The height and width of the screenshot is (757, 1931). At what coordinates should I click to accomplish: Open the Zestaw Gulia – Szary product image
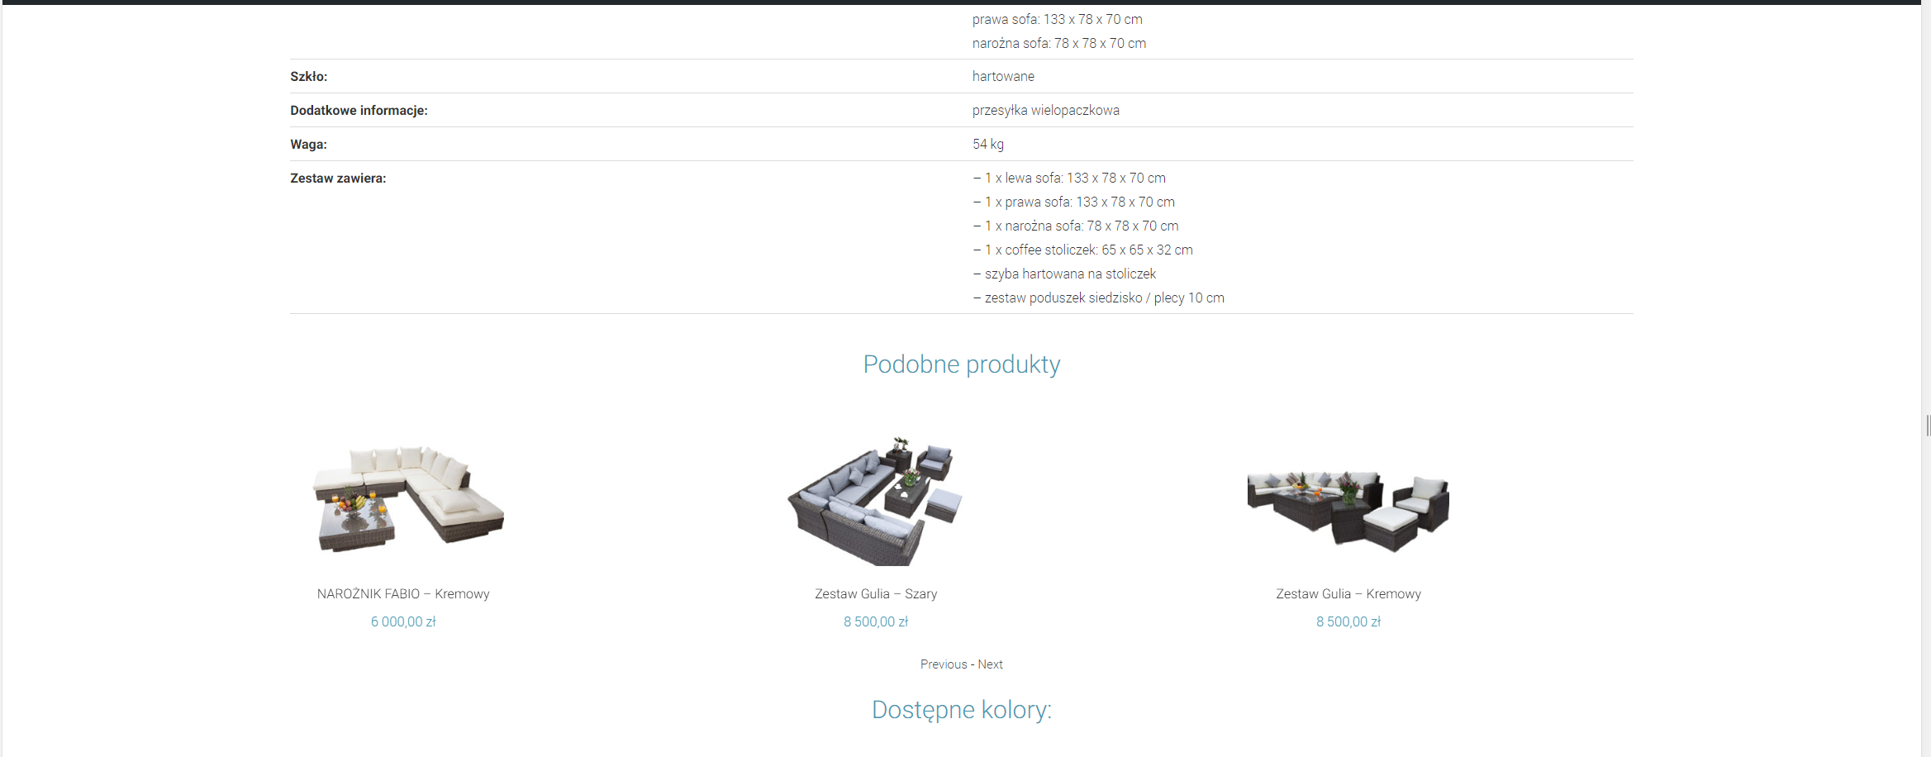coord(875,501)
